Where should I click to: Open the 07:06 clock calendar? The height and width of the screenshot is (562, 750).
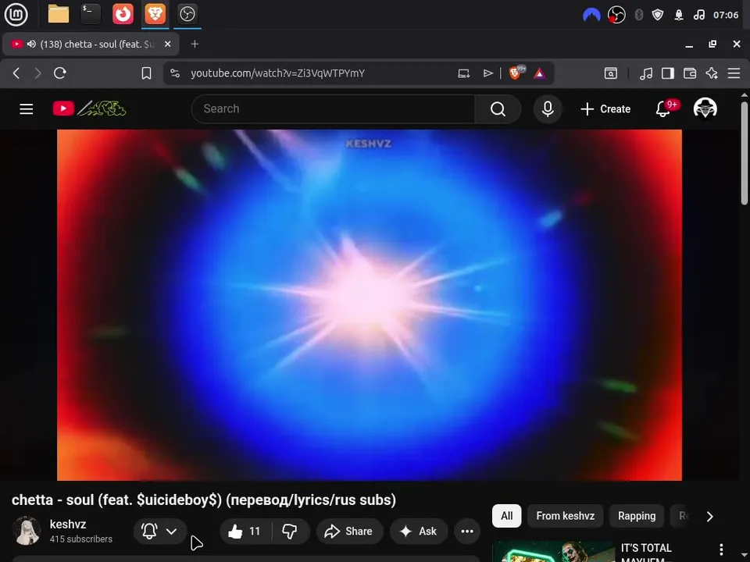(x=726, y=15)
